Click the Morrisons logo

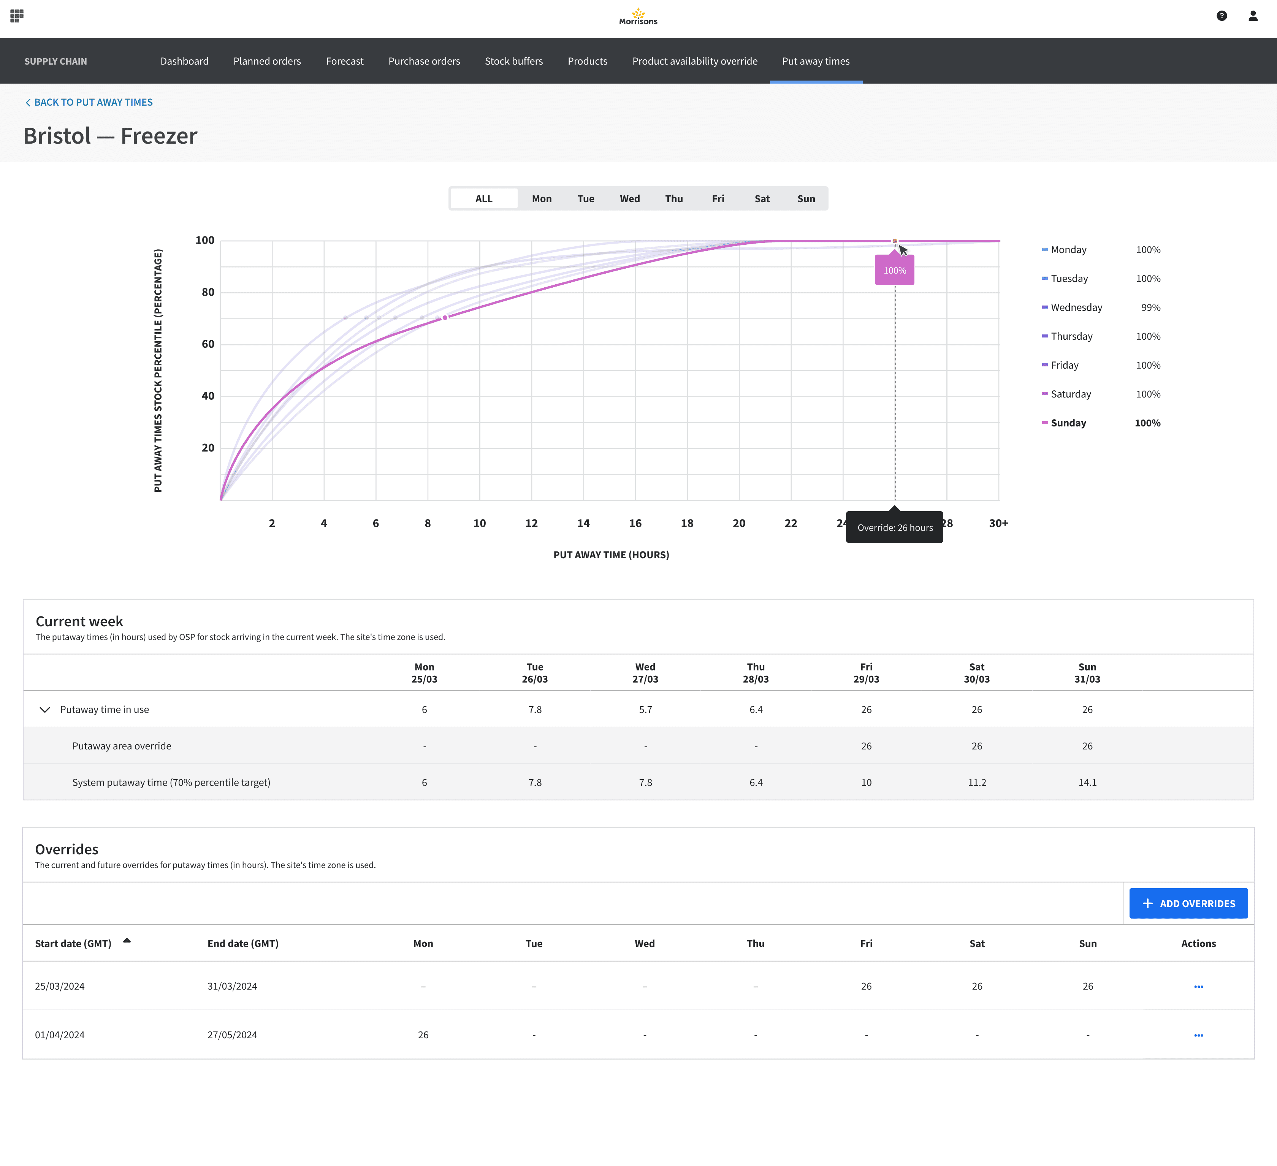[638, 16]
